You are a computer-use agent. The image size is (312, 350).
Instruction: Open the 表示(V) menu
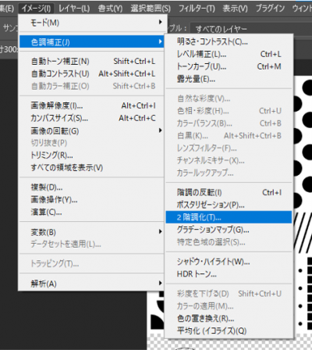tap(235, 9)
